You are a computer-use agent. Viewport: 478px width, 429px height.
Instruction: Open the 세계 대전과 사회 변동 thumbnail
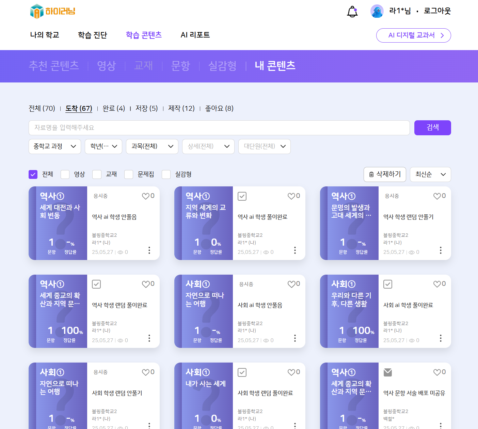click(58, 223)
